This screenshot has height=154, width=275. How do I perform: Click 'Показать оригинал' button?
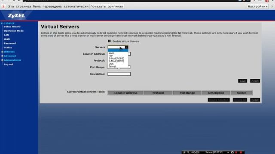(107, 6)
